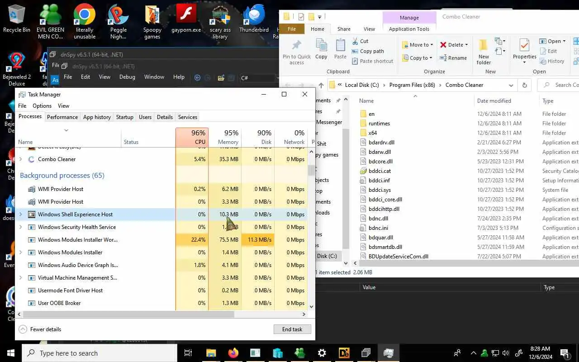Expand Windows Shell Experience Host row
Viewport: 579px width, 362px height.
point(20,214)
